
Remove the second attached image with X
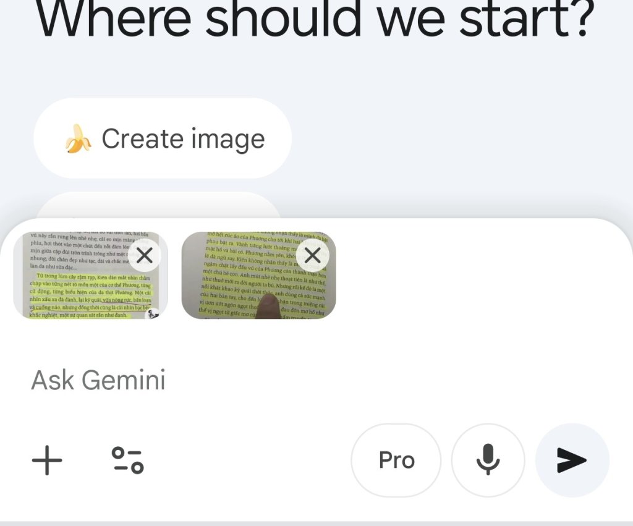coord(313,255)
